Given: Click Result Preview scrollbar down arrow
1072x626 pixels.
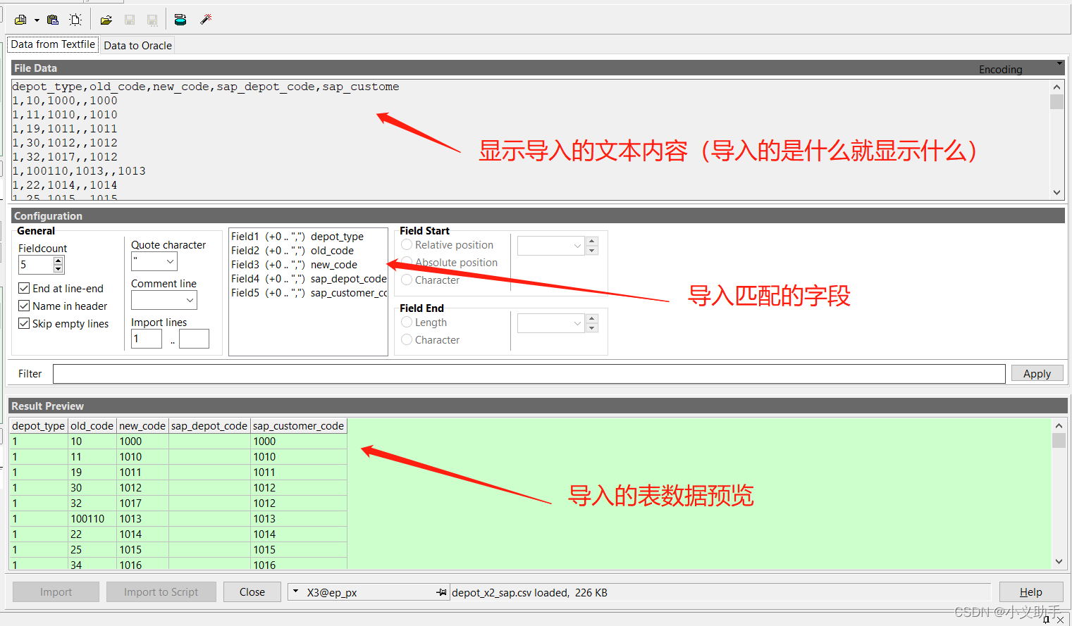Looking at the screenshot, I should (x=1059, y=561).
